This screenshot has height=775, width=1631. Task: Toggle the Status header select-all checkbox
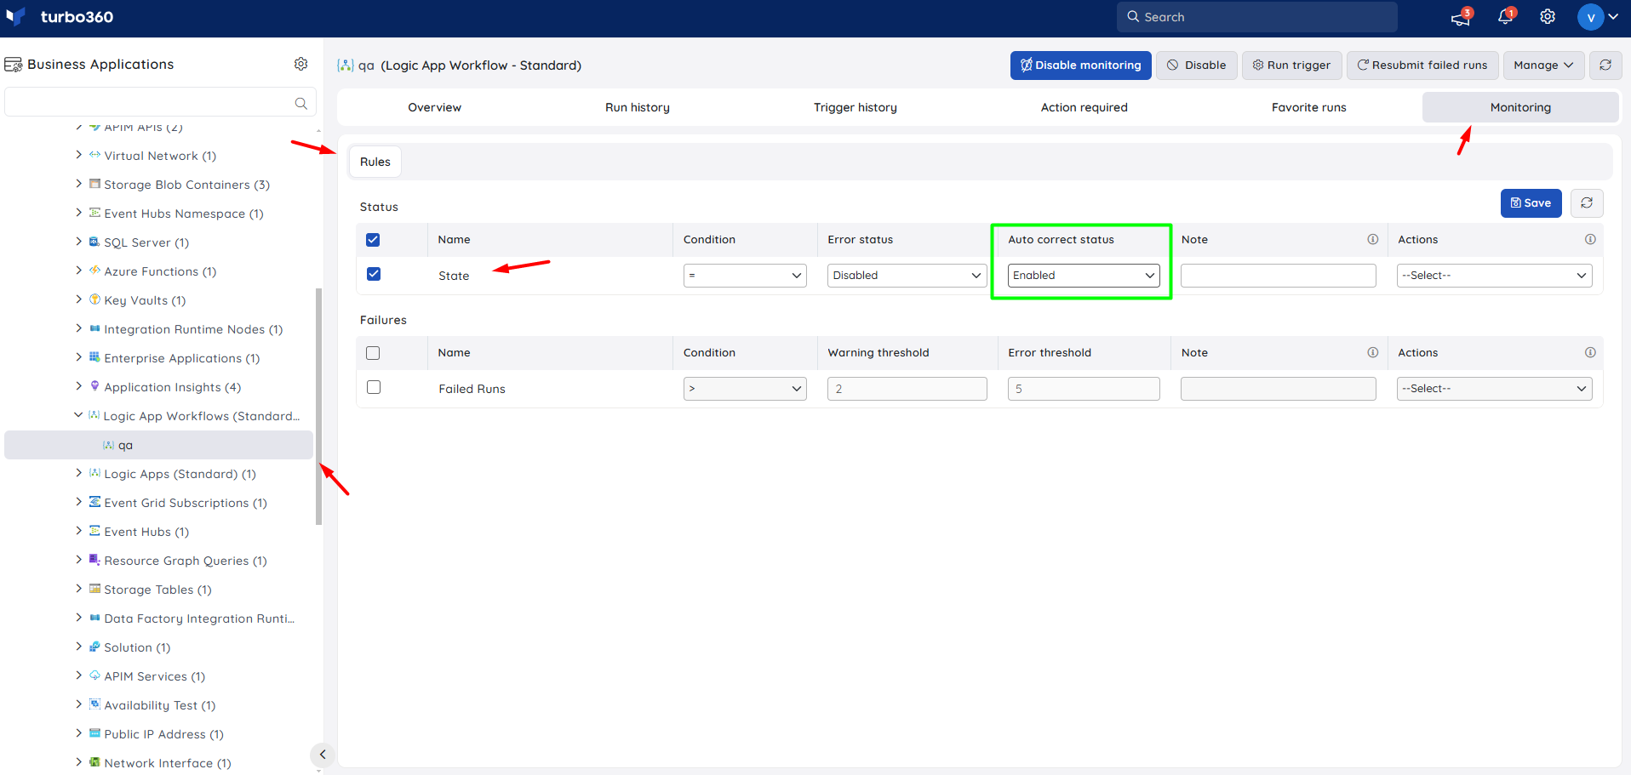coord(373,240)
